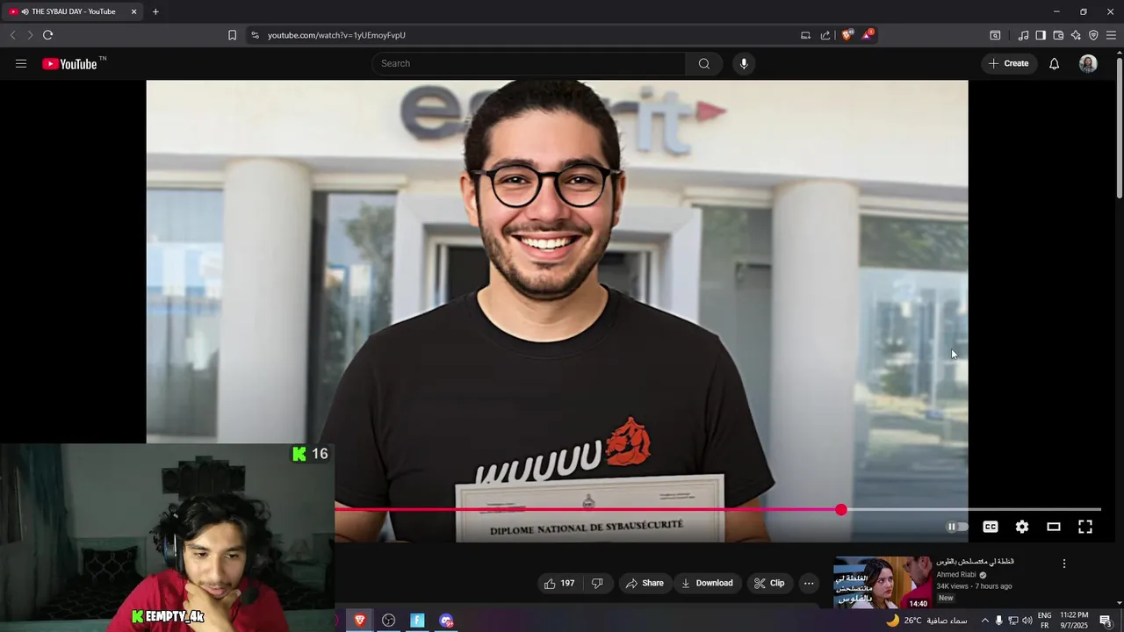The width and height of the screenshot is (1124, 632).
Task: Click the search magnifier button
Action: coord(704,63)
